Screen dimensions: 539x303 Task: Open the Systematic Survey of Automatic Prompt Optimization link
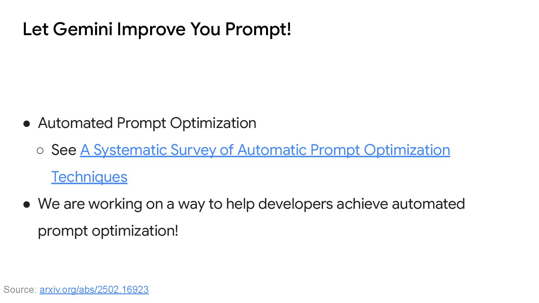point(265,150)
